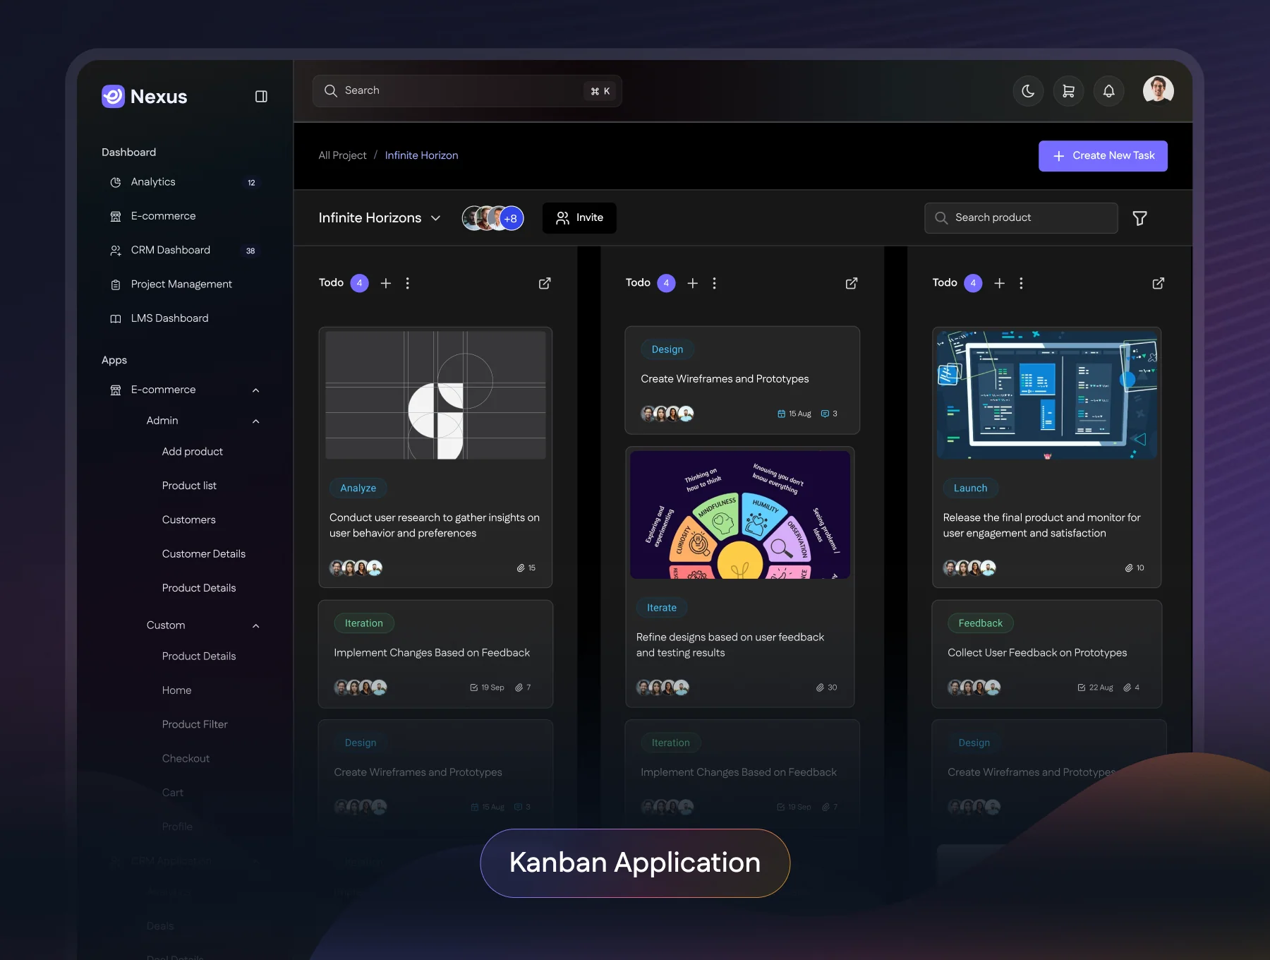
Task: Click the filter funnel icon
Action: tap(1139, 218)
